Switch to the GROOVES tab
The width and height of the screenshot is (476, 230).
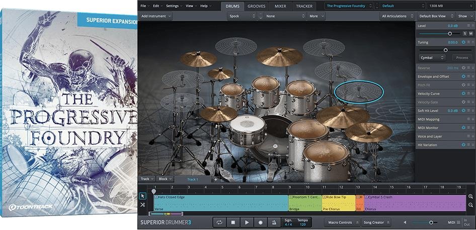tap(256, 6)
